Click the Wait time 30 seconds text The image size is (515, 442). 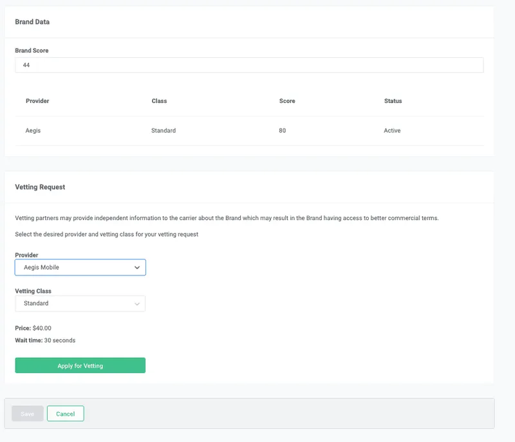tap(45, 340)
